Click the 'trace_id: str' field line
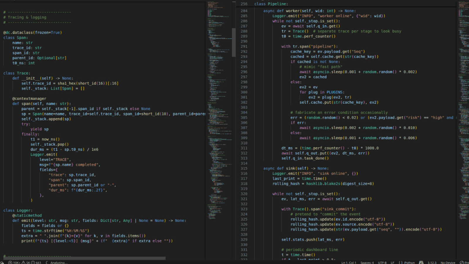Viewport: 469px width, 264px height. (27, 48)
